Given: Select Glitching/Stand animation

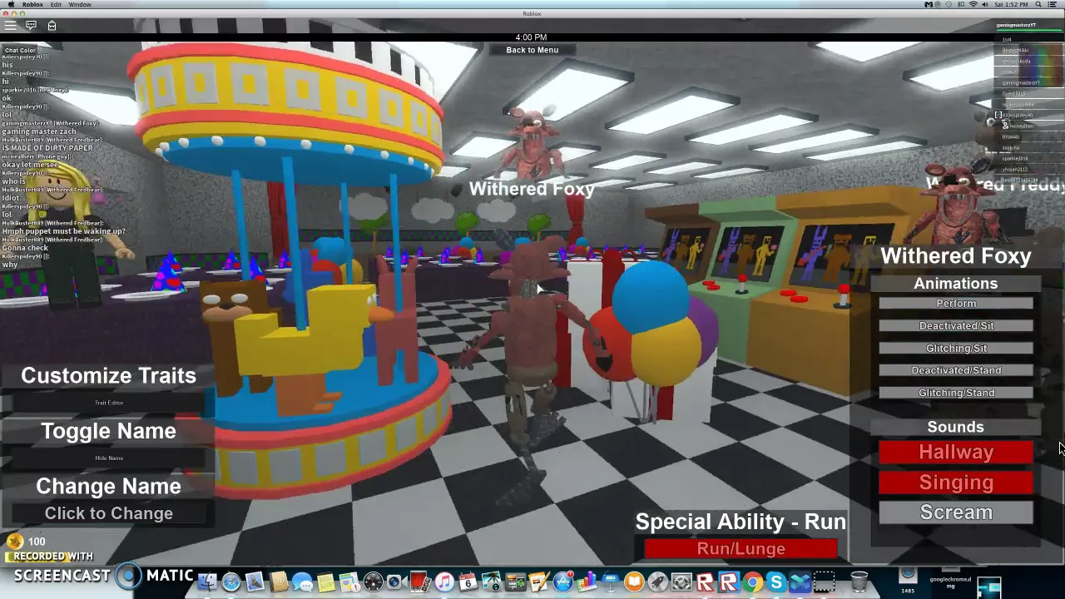Looking at the screenshot, I should pyautogui.click(x=956, y=393).
